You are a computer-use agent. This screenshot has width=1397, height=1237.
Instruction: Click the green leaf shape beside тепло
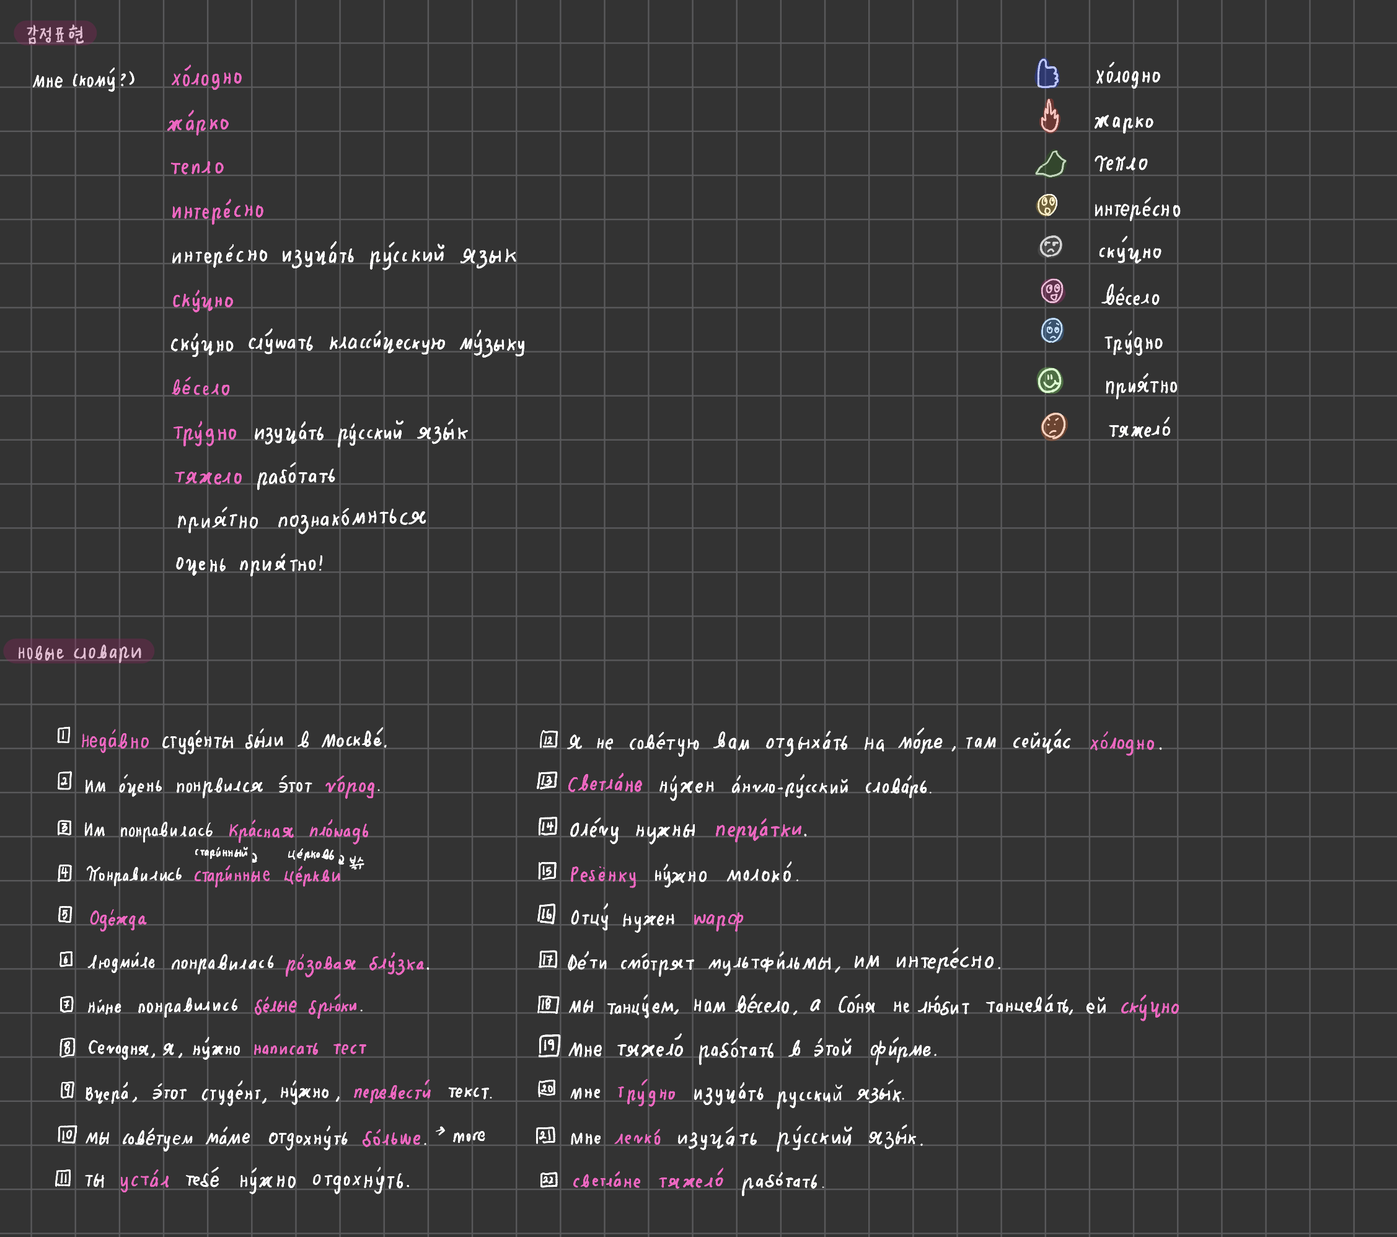(1051, 164)
